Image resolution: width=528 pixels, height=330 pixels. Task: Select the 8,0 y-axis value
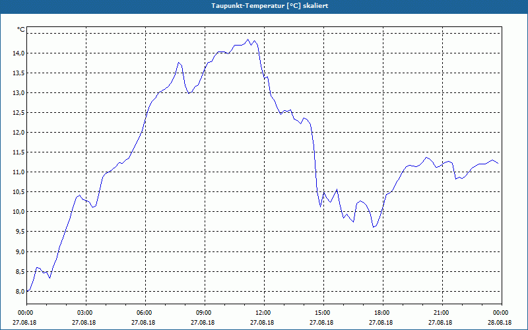coord(20,292)
